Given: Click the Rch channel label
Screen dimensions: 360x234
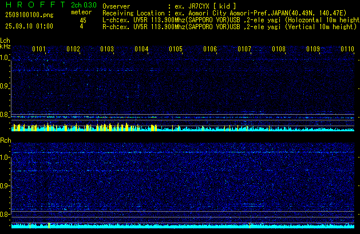Looking at the screenshot, I should pyautogui.click(x=6, y=140).
